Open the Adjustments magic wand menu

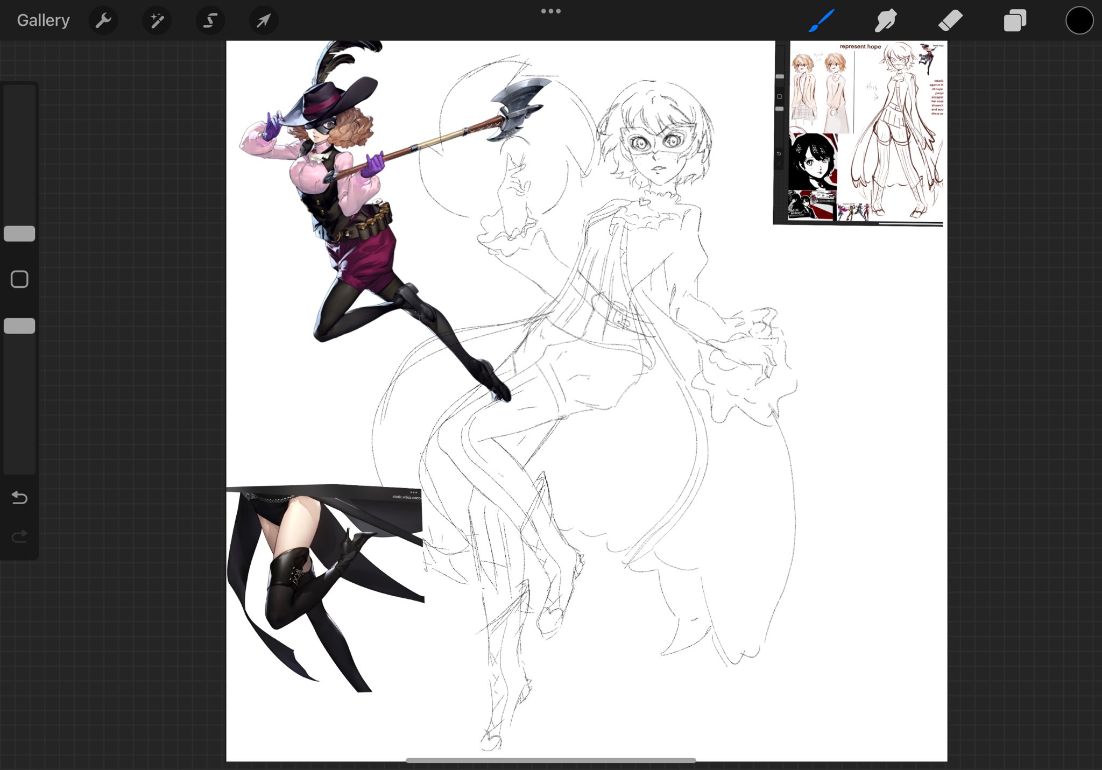click(x=157, y=21)
